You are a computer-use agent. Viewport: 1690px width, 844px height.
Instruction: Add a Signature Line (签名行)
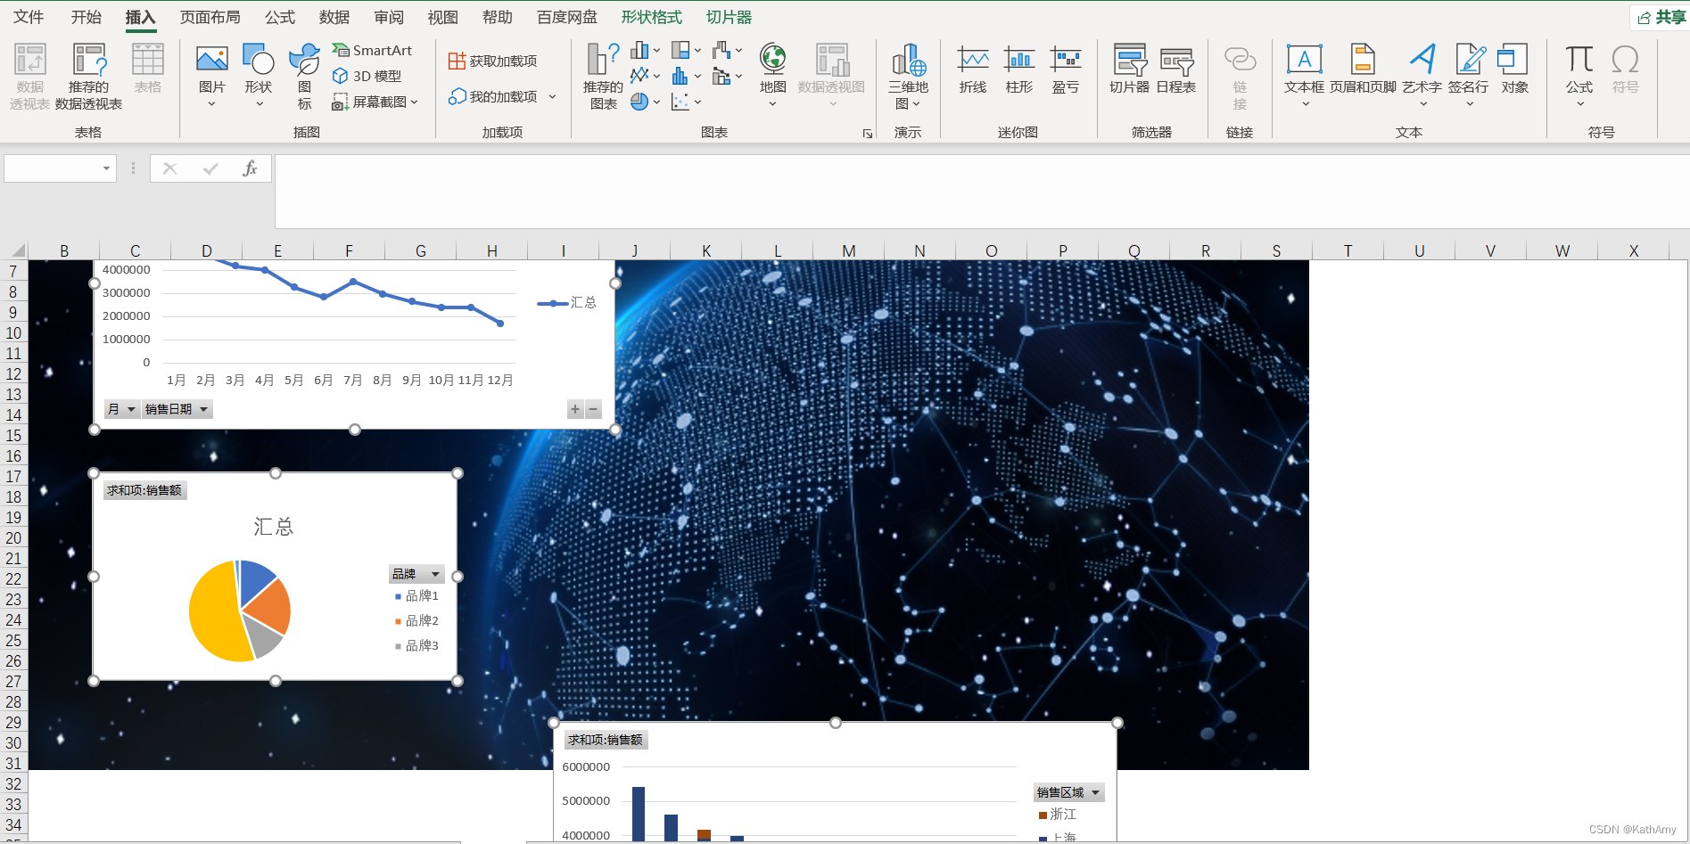1468,76
